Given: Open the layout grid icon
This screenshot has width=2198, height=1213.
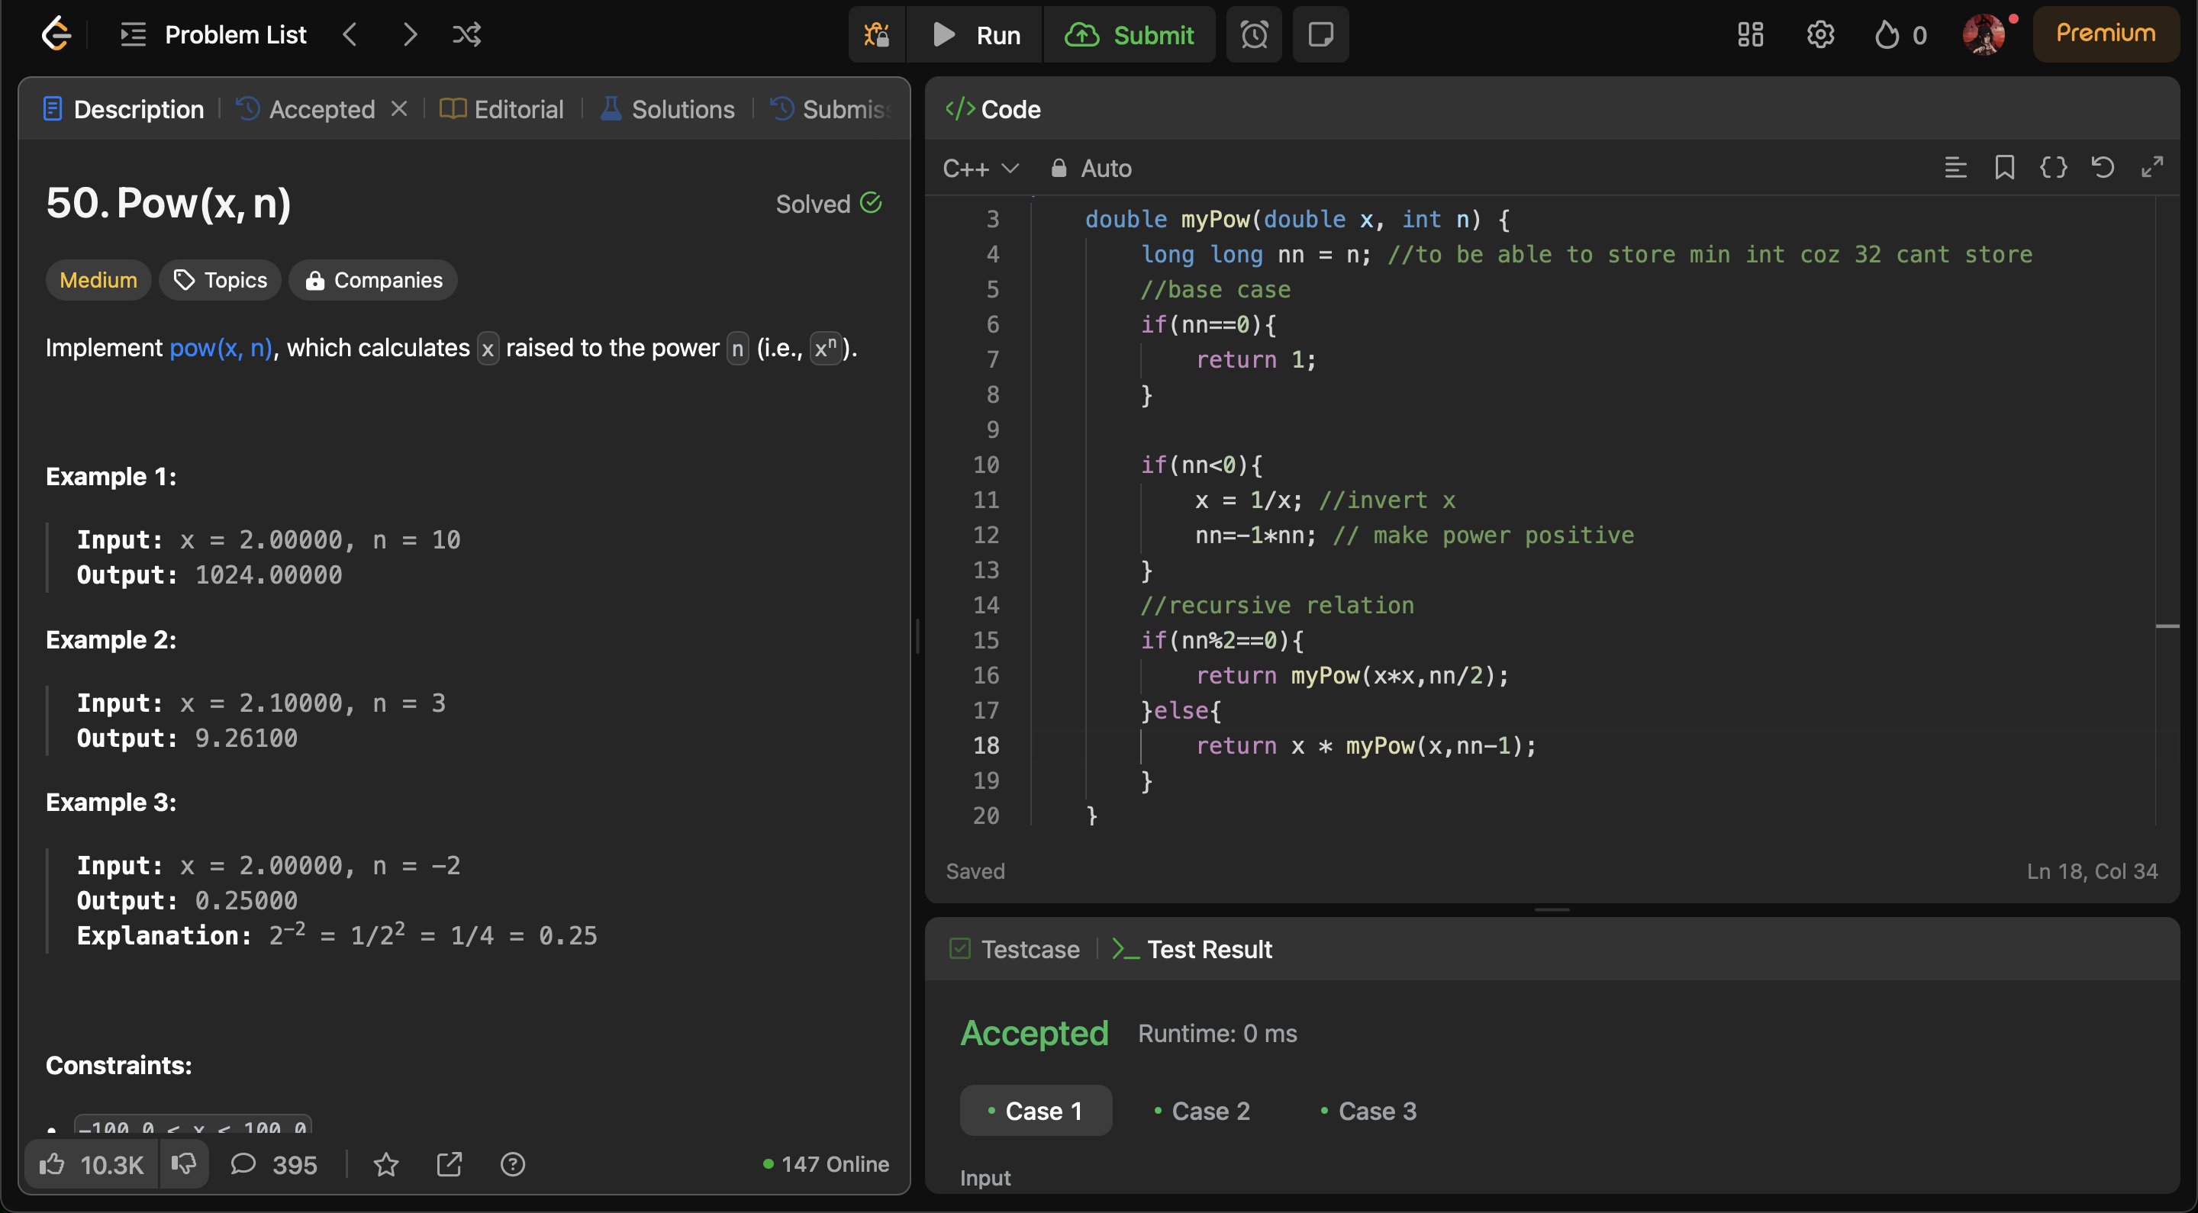Looking at the screenshot, I should click(1750, 35).
